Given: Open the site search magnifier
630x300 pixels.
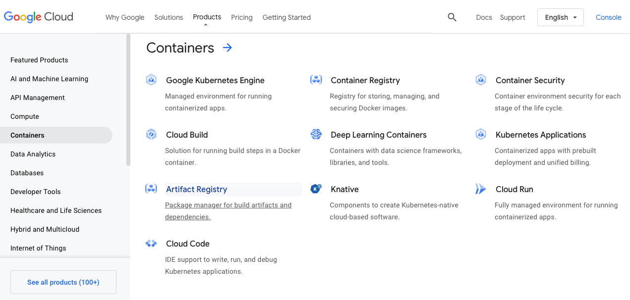Looking at the screenshot, I should pyautogui.click(x=452, y=17).
